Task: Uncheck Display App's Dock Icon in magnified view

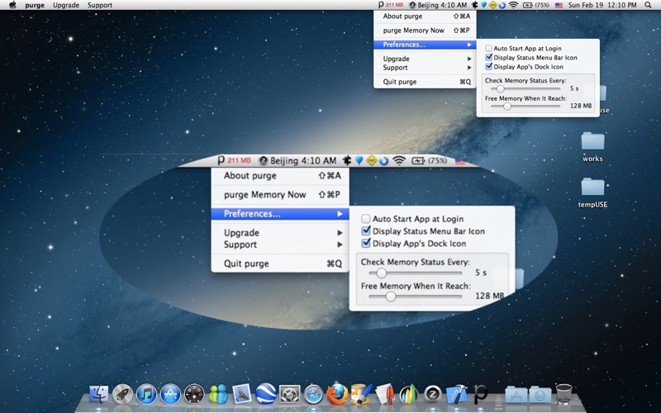Action: point(366,243)
